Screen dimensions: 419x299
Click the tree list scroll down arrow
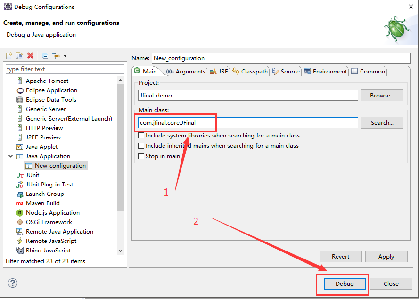click(x=120, y=251)
